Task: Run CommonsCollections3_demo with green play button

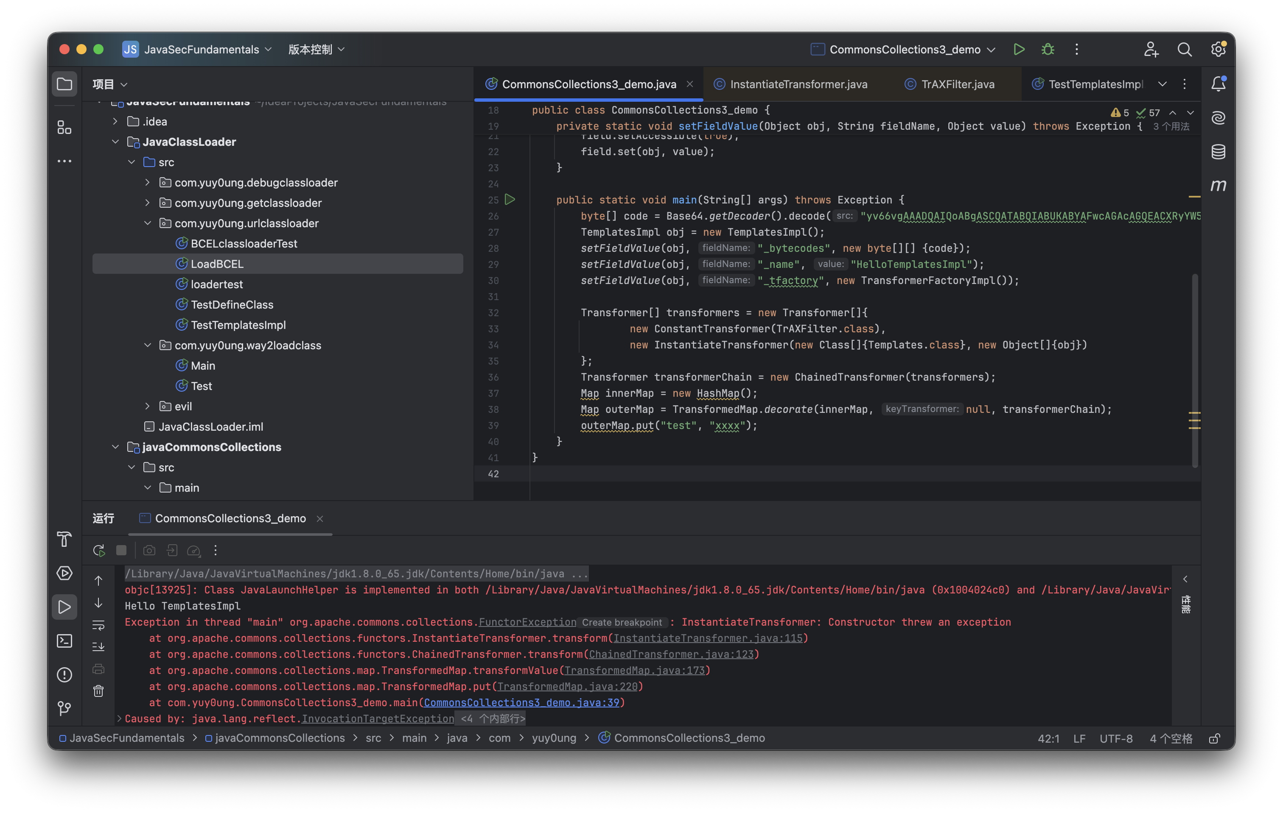Action: pyautogui.click(x=1019, y=50)
